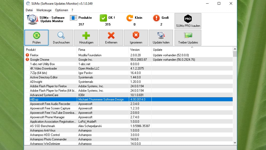Click 'Update vorhanden (52.0.0.0)' cell

coord(171,55)
